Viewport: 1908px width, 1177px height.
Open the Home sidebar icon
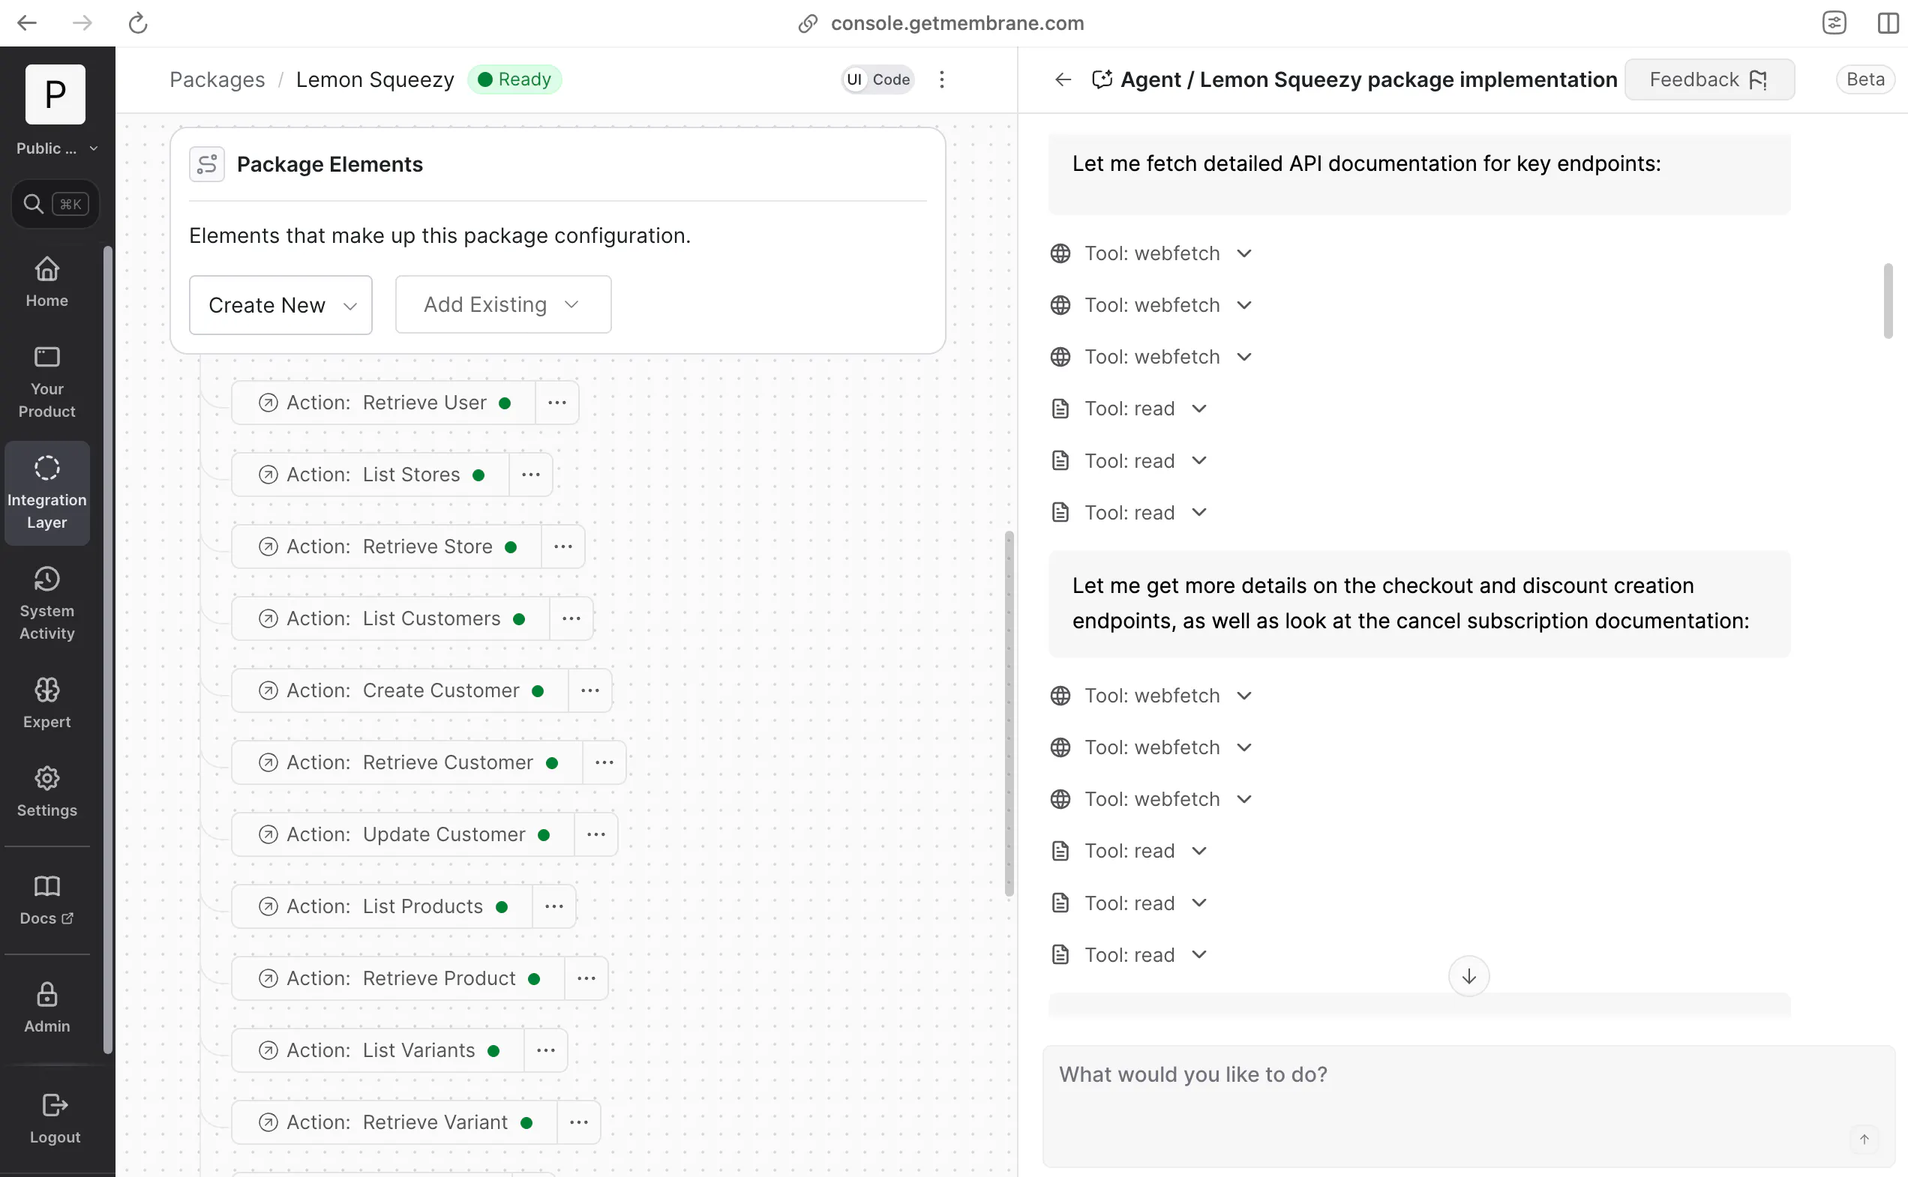click(46, 269)
